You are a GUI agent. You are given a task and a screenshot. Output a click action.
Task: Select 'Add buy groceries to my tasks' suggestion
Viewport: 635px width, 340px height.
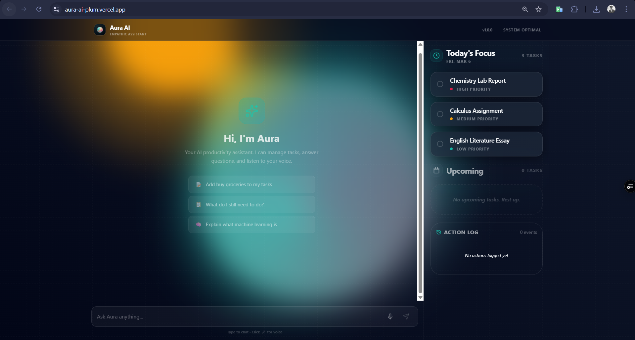coord(251,185)
